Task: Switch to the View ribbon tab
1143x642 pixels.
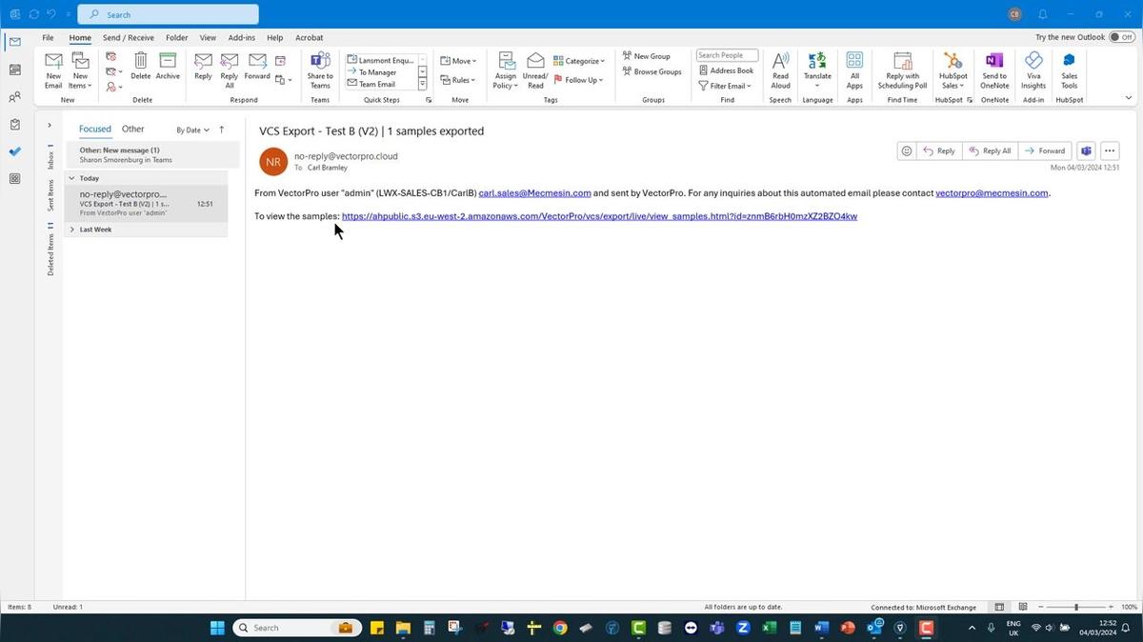Action: click(x=208, y=37)
